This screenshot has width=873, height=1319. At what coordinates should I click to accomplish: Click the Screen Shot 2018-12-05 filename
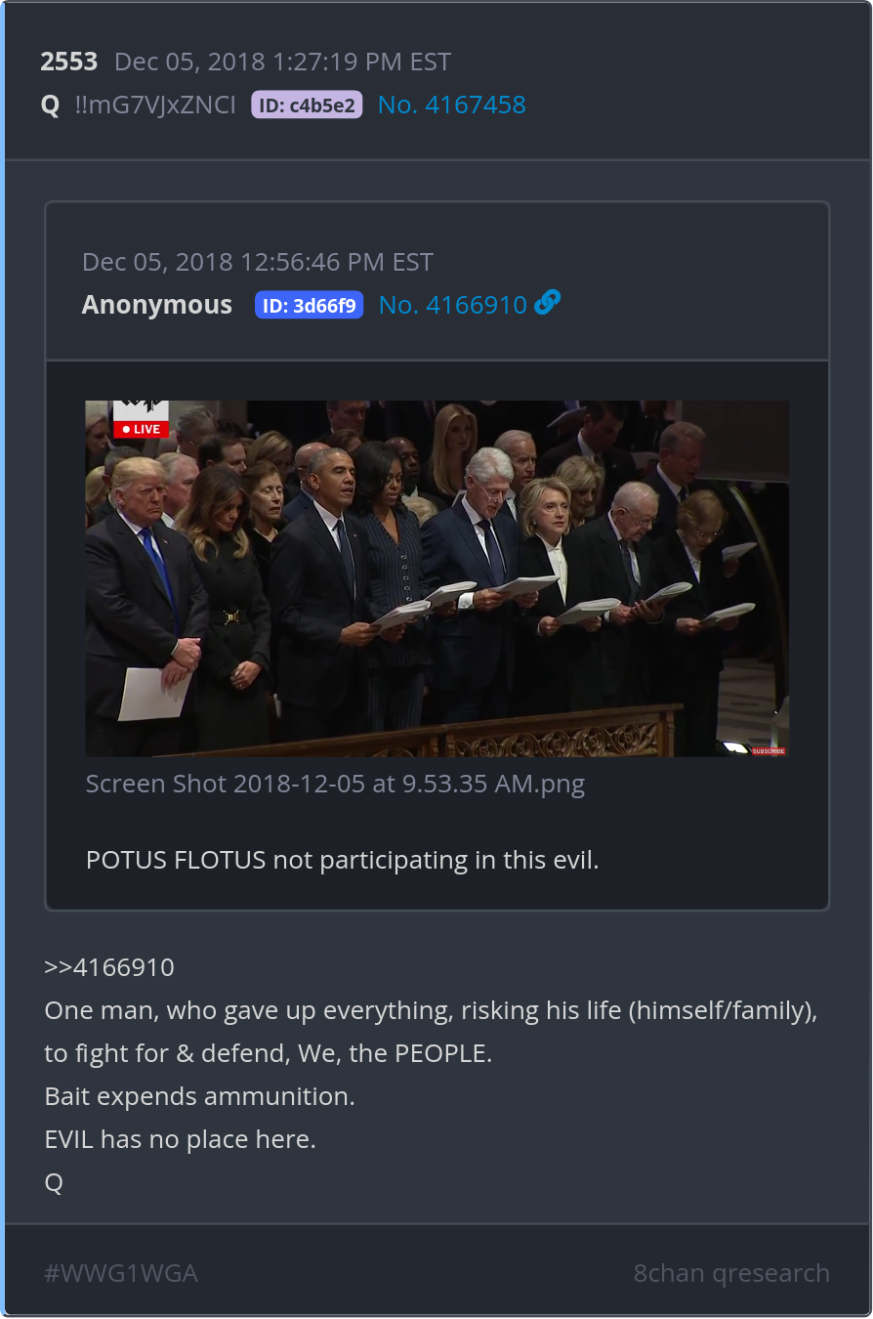(x=335, y=784)
